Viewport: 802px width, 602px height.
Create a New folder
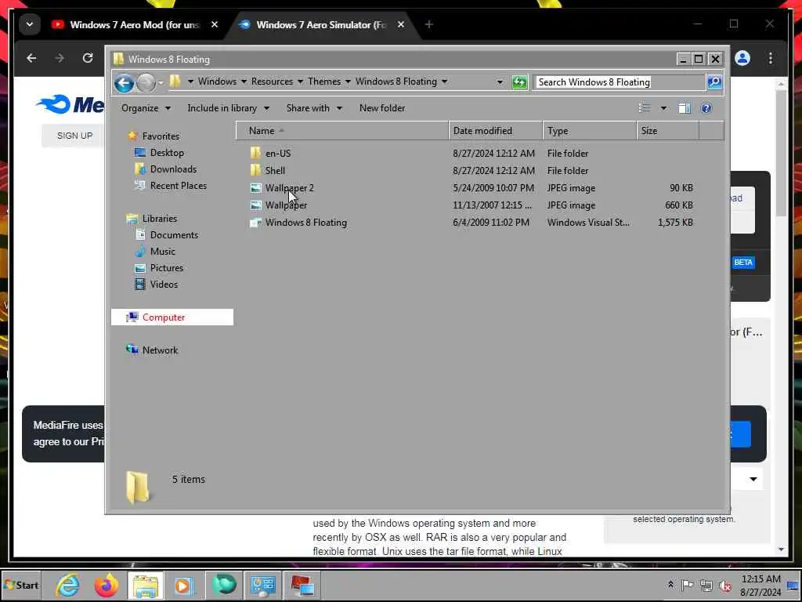pos(382,108)
